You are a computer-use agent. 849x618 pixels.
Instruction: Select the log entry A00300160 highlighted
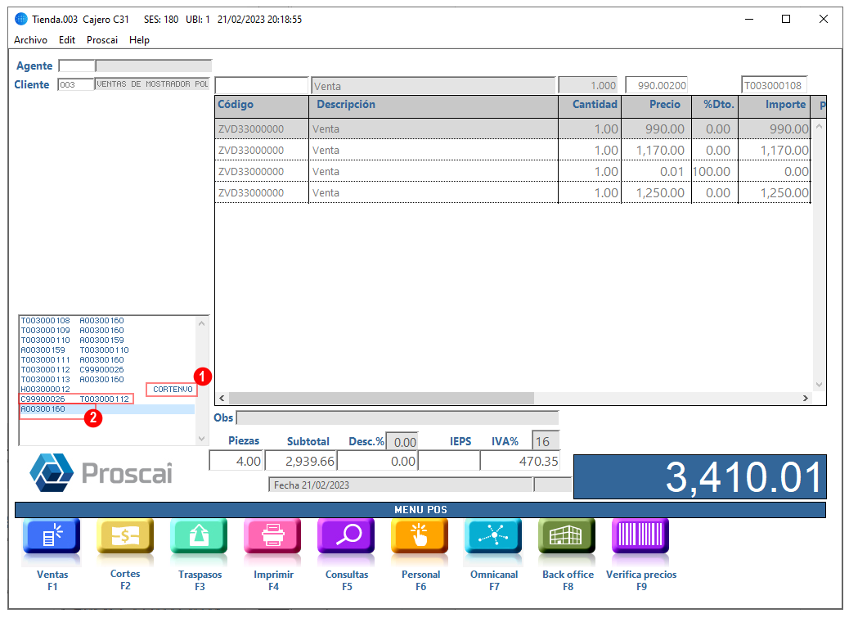tap(107, 409)
